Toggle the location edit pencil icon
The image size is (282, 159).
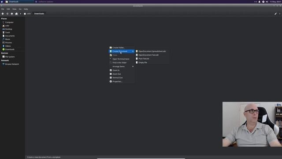point(275,14)
